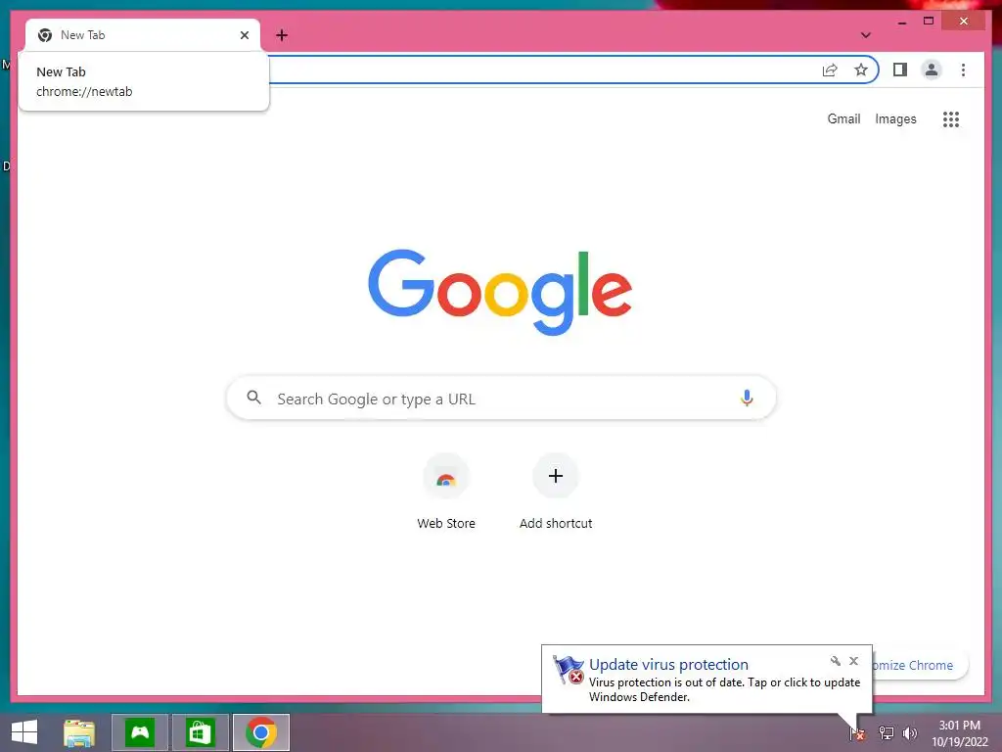Open a new tab with the plus button

coord(282,35)
